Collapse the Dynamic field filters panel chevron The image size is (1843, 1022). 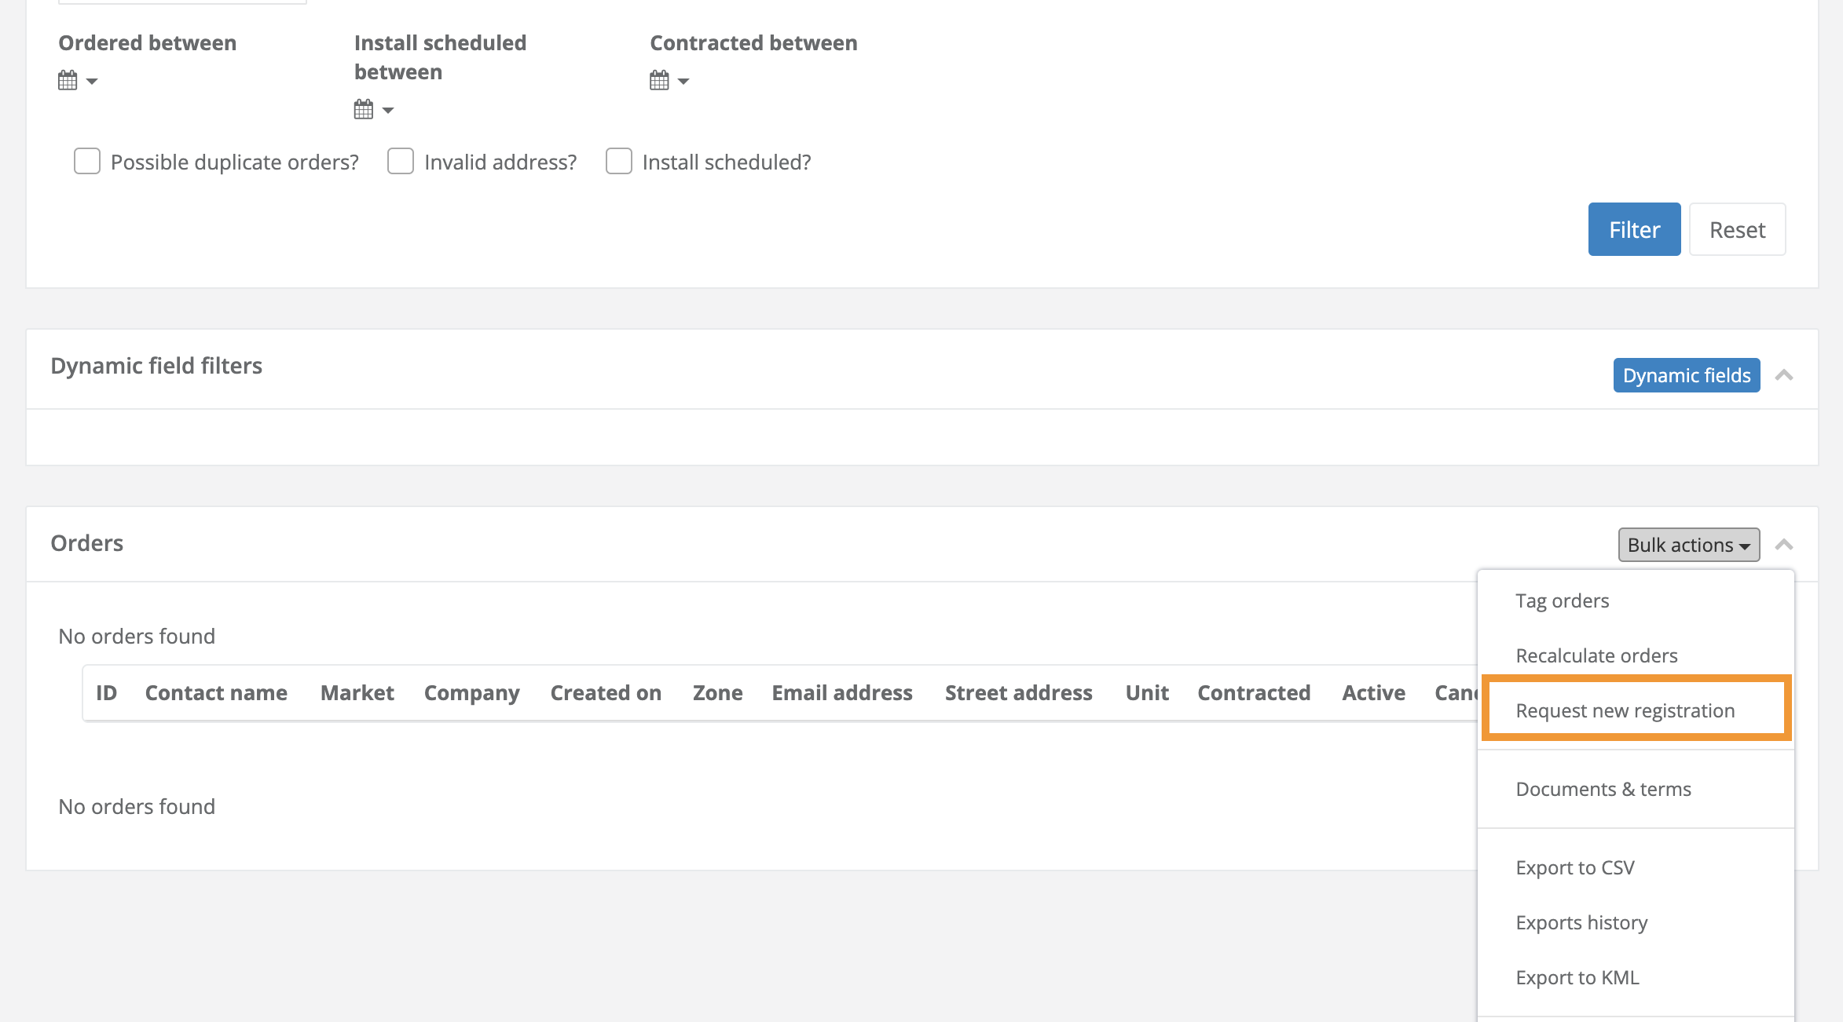tap(1784, 375)
